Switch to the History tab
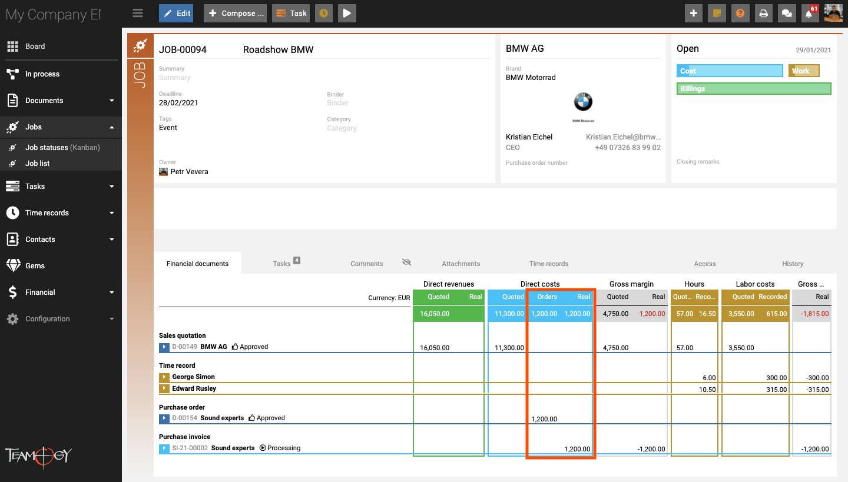848x482 pixels. (x=793, y=264)
